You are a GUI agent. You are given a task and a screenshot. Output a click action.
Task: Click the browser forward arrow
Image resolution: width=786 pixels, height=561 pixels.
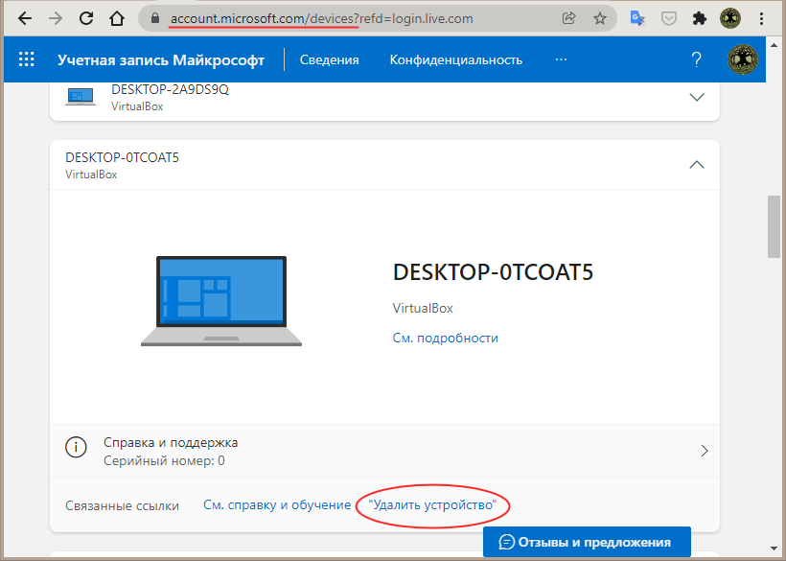pos(56,18)
